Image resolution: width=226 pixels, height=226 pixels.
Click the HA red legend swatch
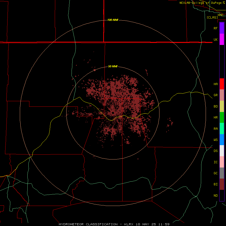(222, 84)
